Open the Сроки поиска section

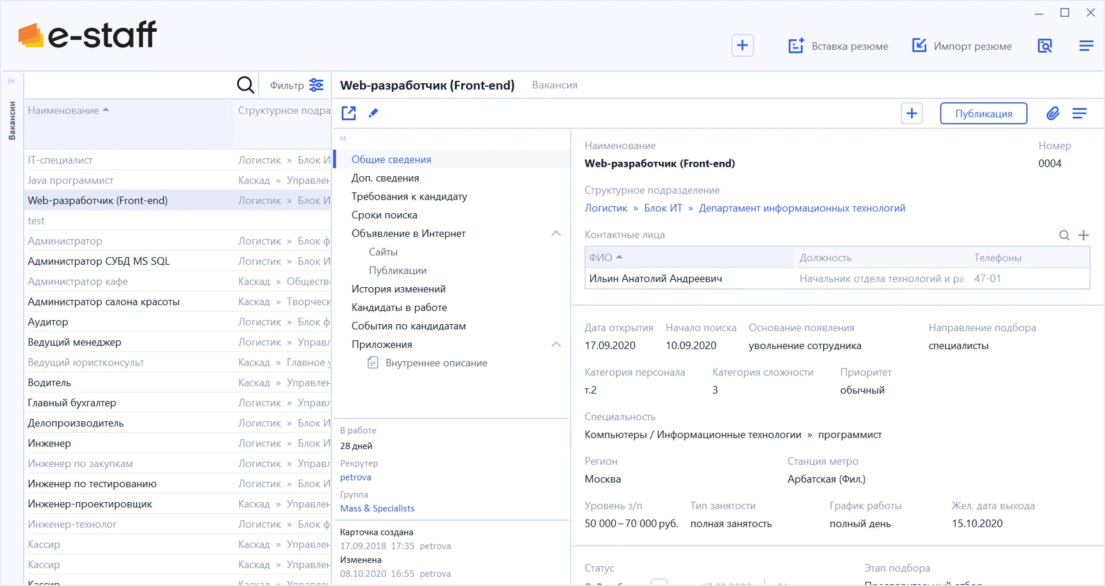tap(385, 215)
